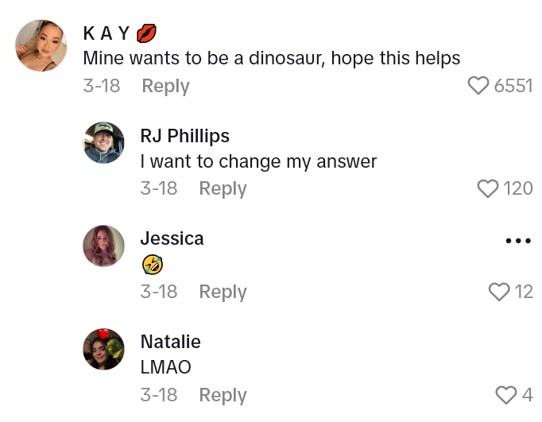542x422 pixels.
Task: Open the K A Y username link
Action: click(106, 33)
